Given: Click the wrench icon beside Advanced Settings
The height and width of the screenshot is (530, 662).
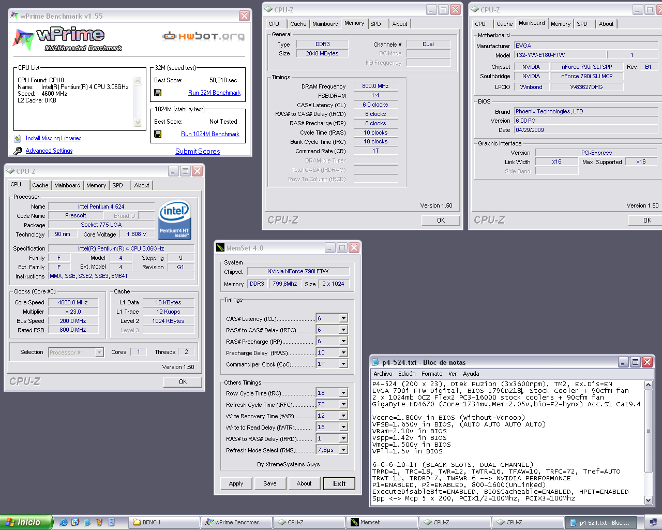Looking at the screenshot, I should [x=18, y=151].
